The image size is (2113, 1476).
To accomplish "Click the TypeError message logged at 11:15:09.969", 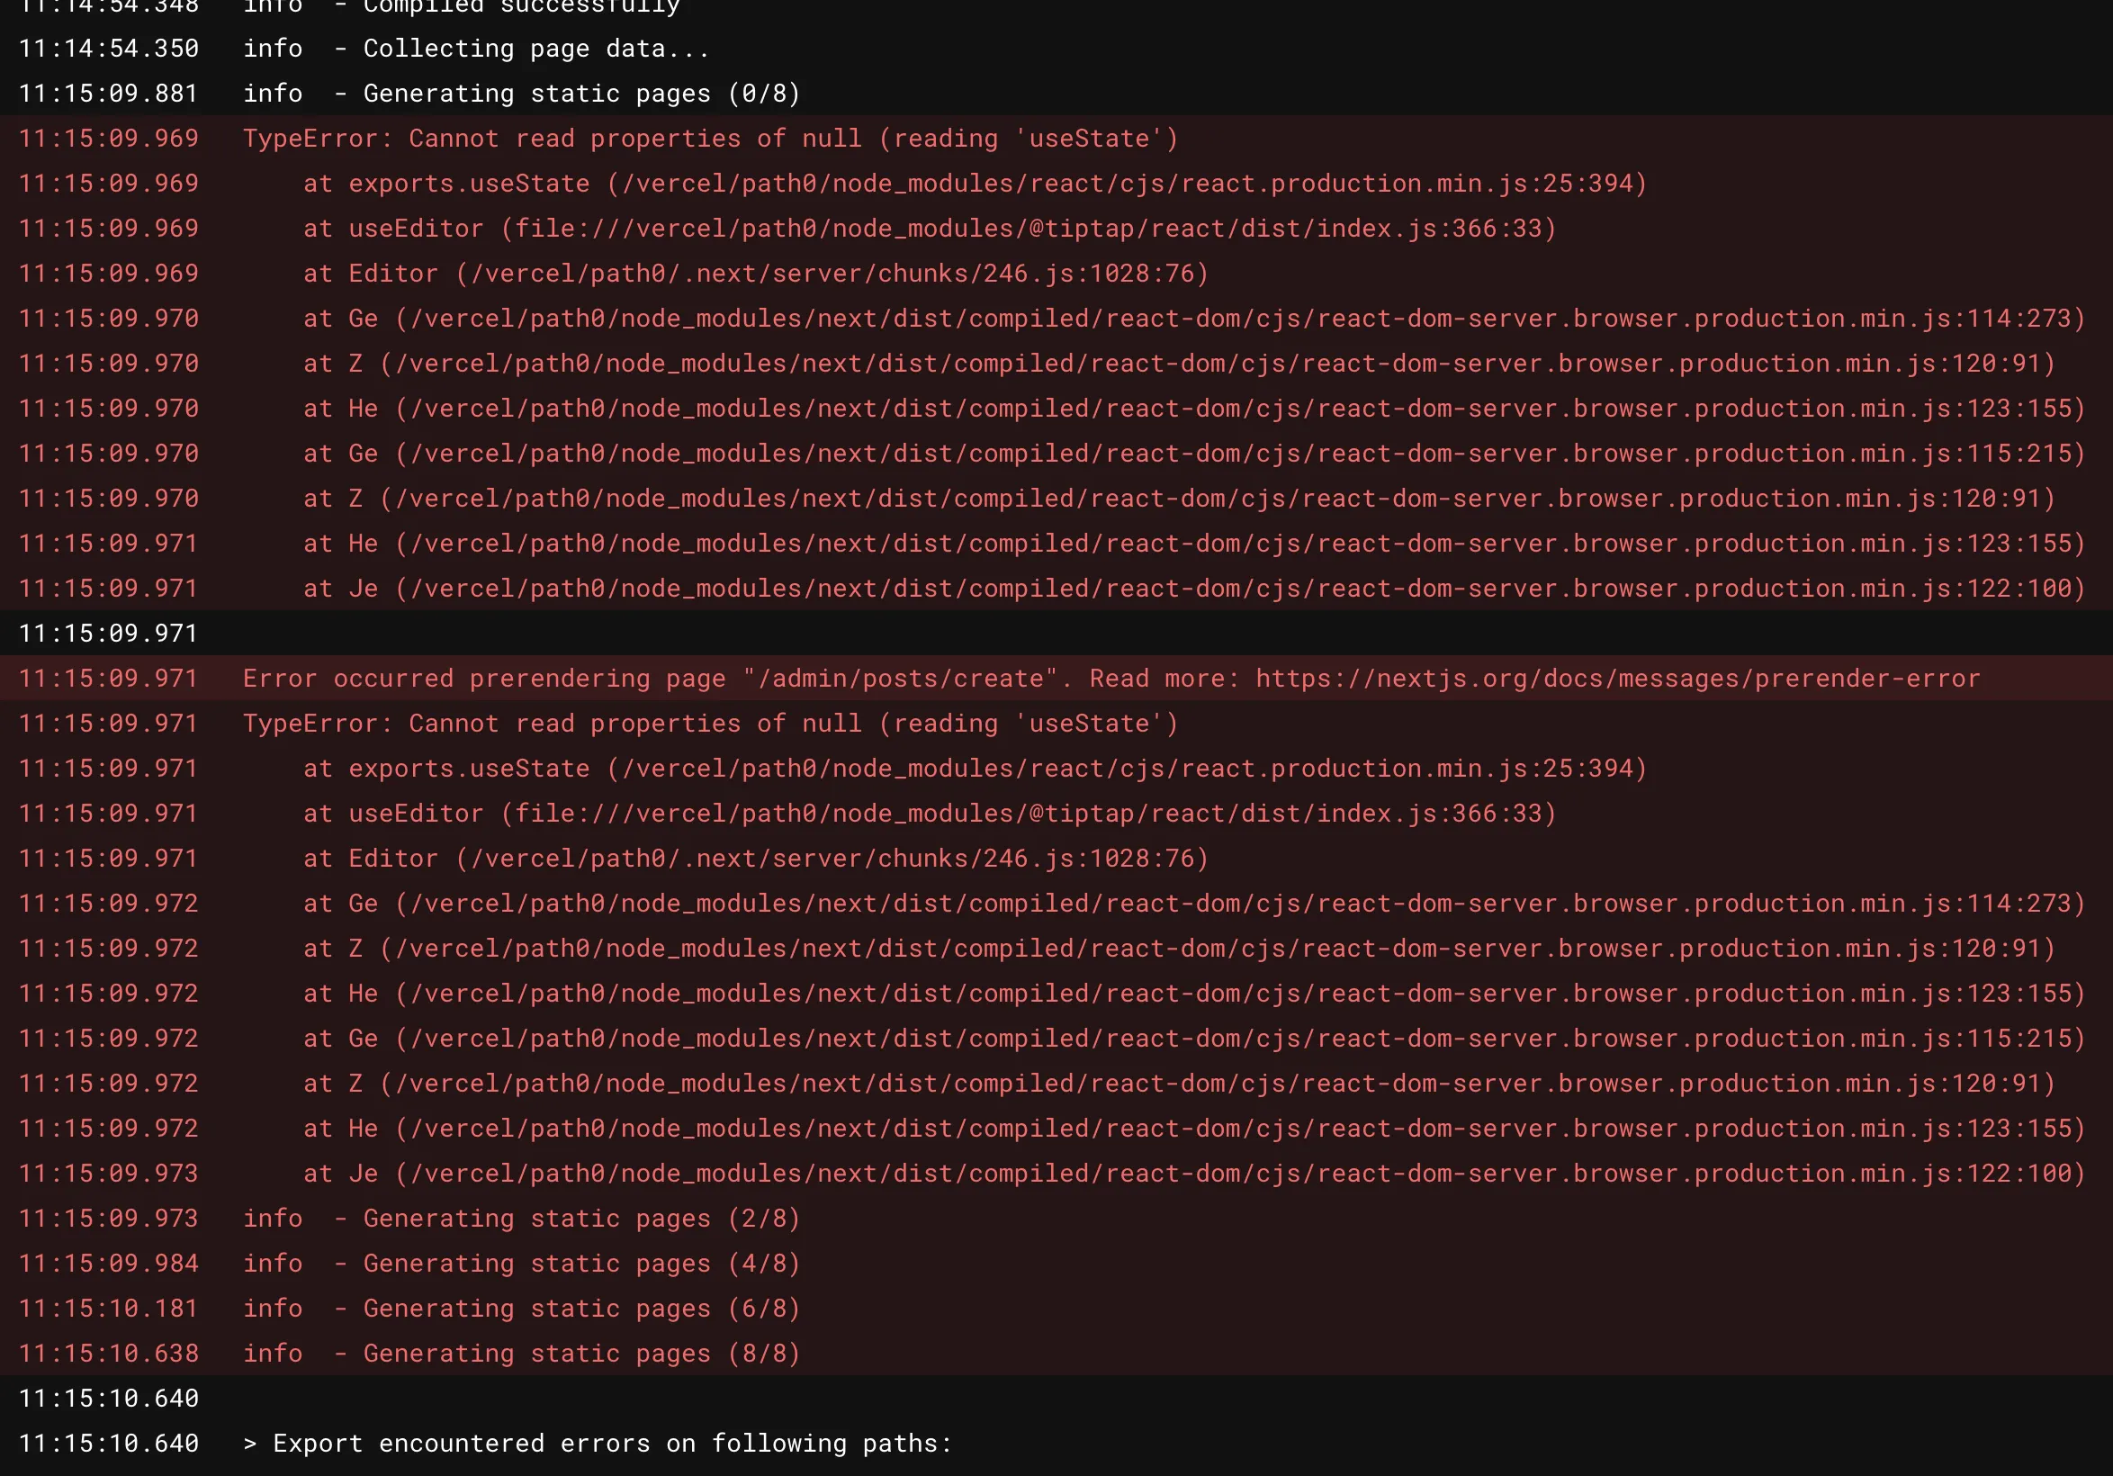I will 709,139.
